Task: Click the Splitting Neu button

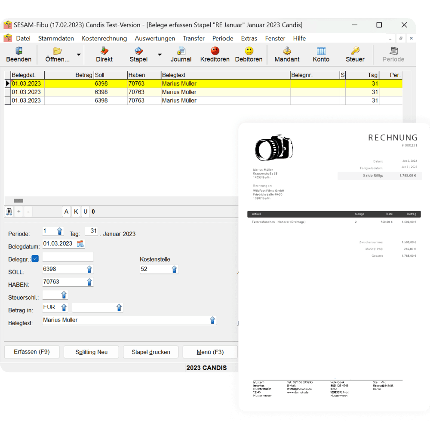Action: point(91,352)
